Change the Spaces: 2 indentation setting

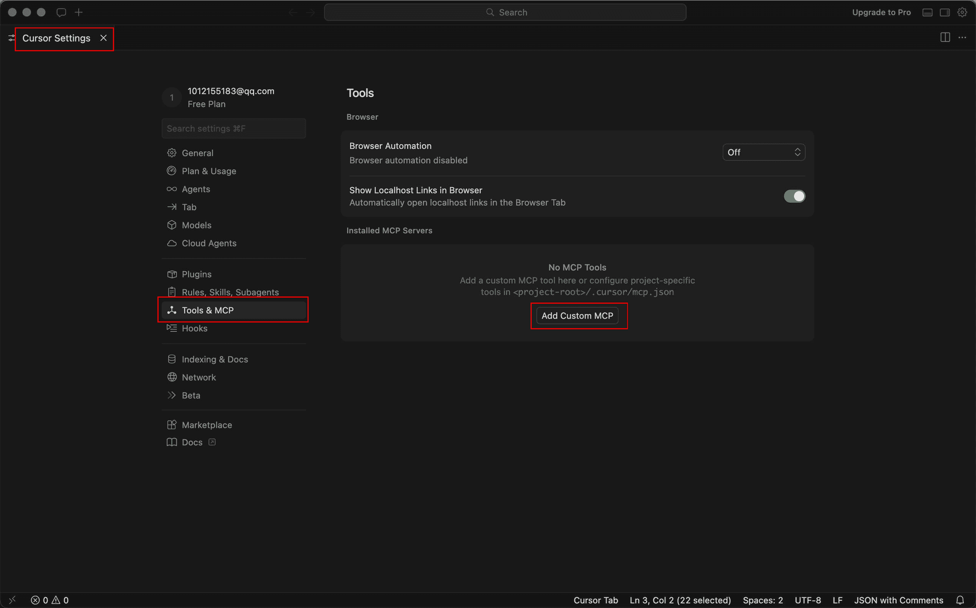point(762,600)
